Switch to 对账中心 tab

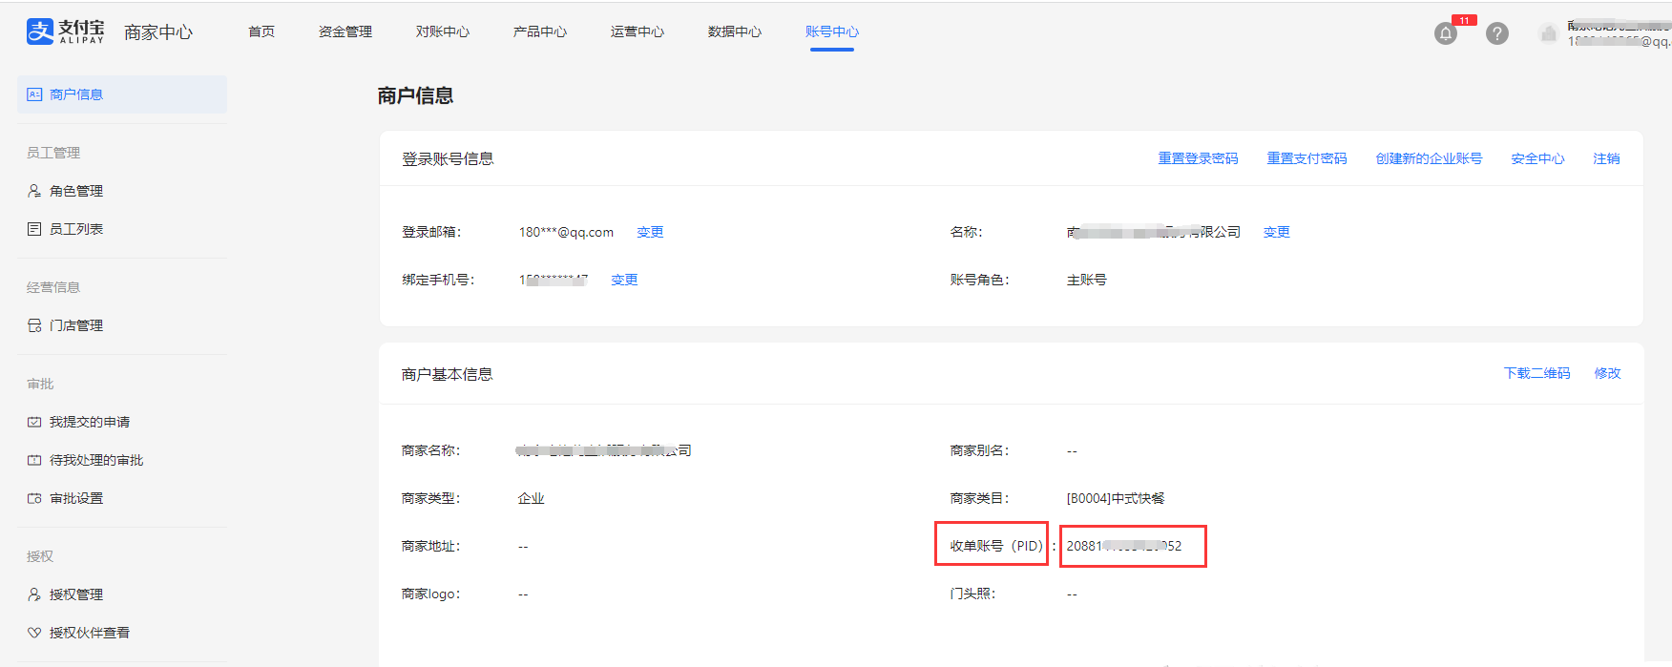pos(443,31)
